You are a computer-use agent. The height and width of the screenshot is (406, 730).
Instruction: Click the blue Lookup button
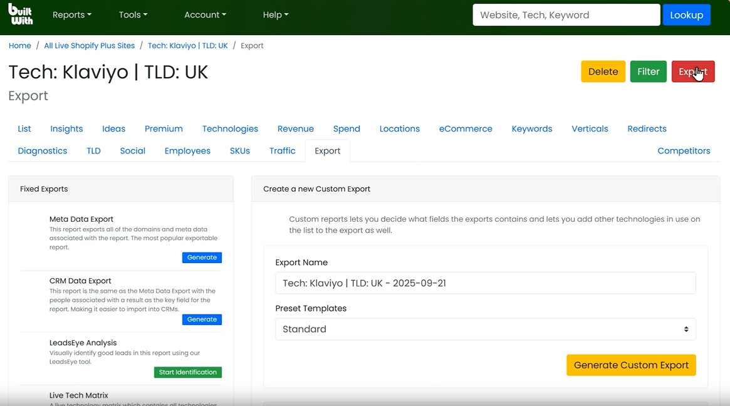pyautogui.click(x=687, y=15)
